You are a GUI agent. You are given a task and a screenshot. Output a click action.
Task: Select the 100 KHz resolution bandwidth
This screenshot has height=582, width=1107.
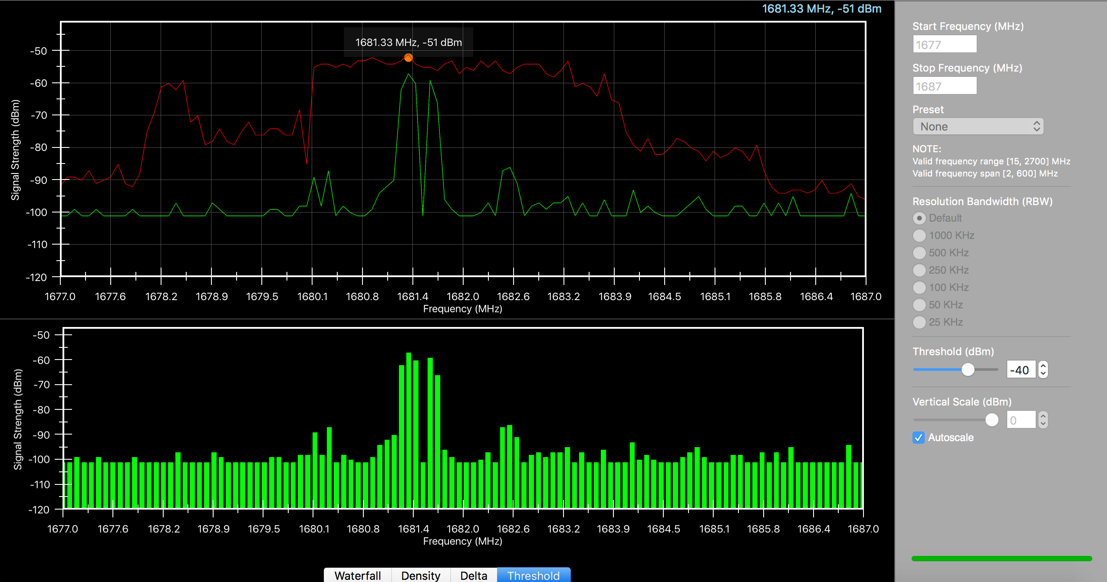(x=919, y=288)
